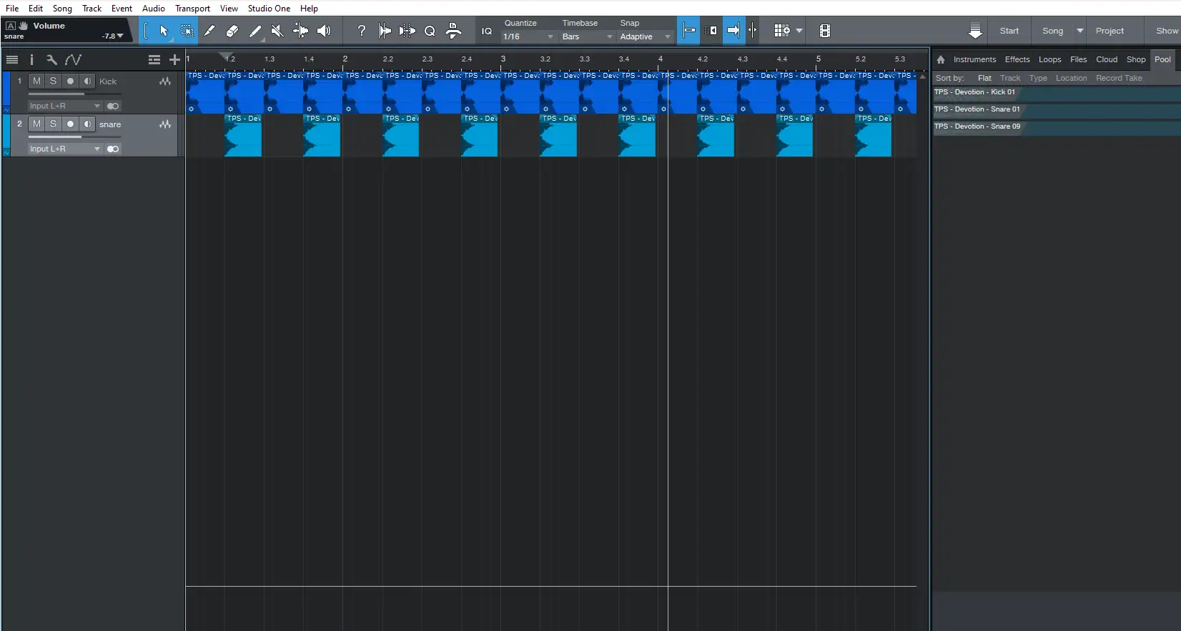The image size is (1181, 631).
Task: Open the video player film icon
Action: click(824, 31)
